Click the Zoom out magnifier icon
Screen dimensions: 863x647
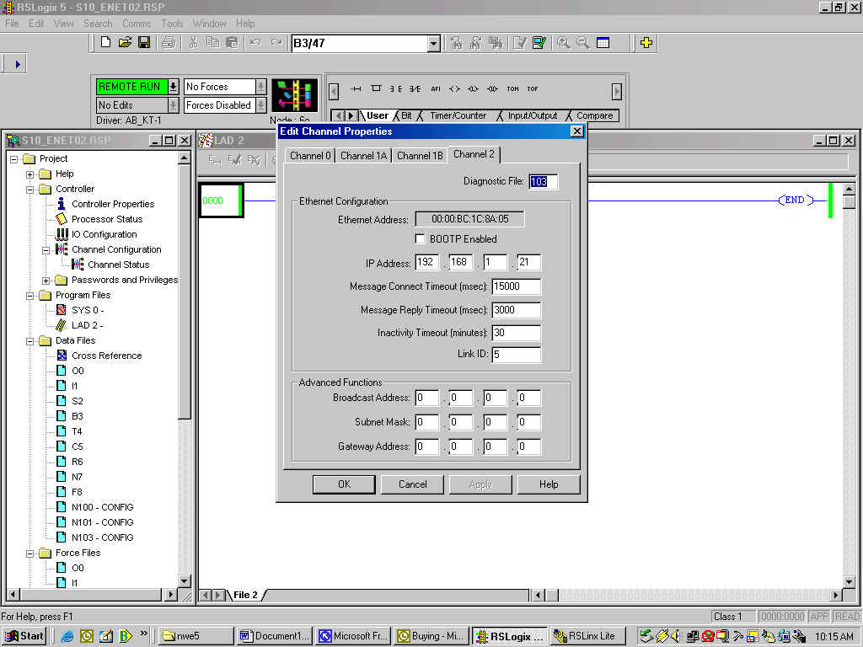click(583, 42)
